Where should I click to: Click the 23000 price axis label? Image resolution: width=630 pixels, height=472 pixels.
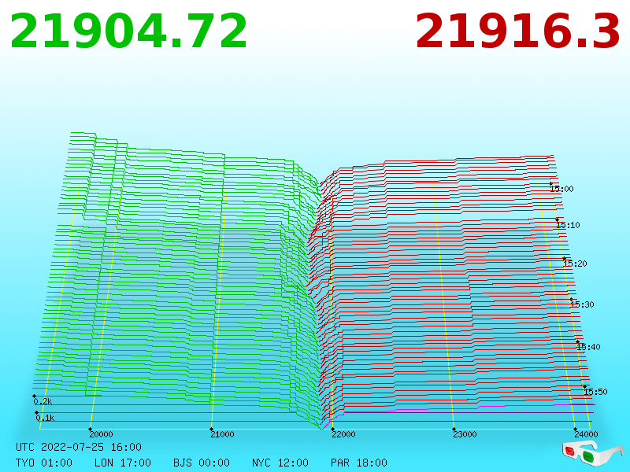(465, 434)
